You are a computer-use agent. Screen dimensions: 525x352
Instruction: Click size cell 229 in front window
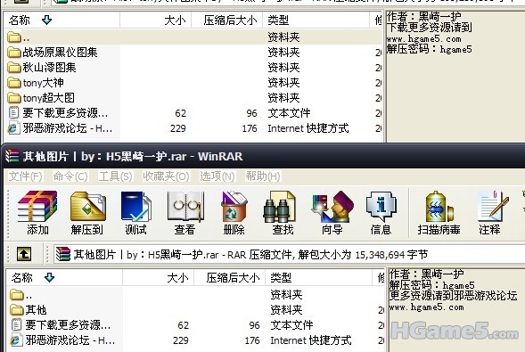pos(180,340)
